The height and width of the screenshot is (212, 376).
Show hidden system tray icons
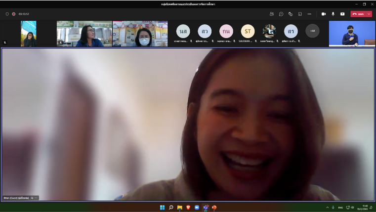tap(327, 208)
